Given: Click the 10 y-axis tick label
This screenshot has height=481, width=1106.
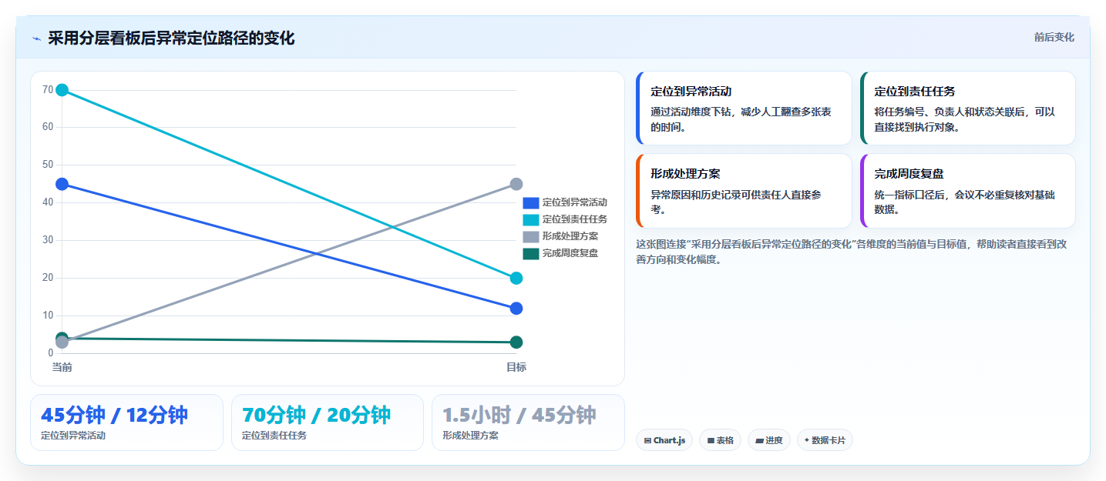Looking at the screenshot, I should pyautogui.click(x=48, y=316).
